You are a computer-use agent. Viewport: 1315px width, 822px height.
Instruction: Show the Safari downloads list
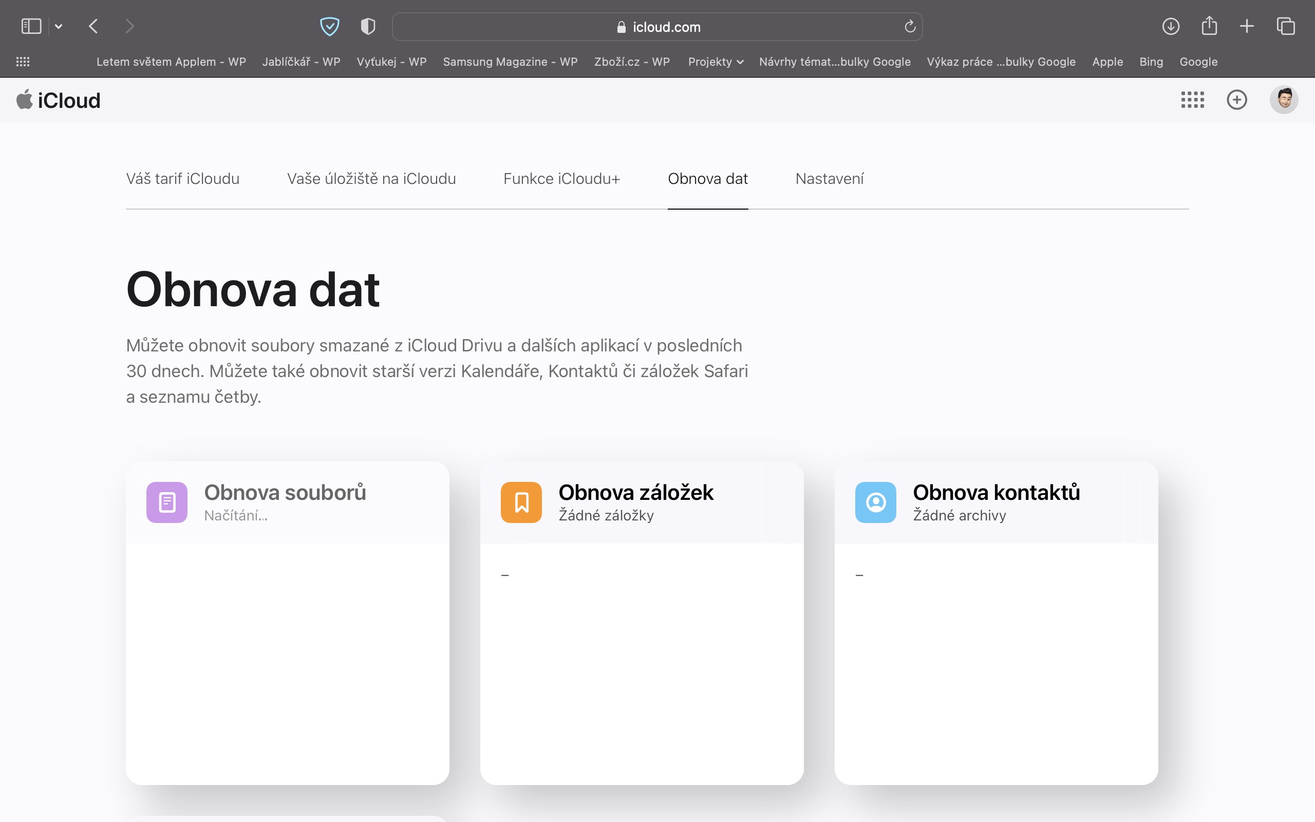click(1171, 26)
